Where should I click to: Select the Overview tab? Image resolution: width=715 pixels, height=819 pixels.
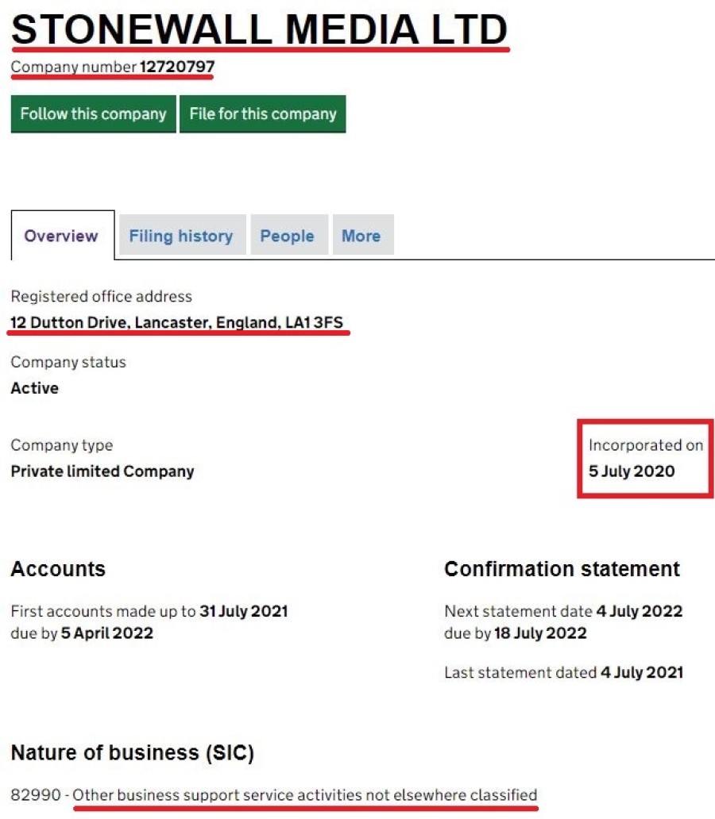62,236
